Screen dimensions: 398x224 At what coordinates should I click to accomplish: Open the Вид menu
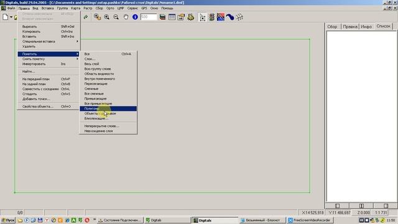pyautogui.click(x=35, y=8)
